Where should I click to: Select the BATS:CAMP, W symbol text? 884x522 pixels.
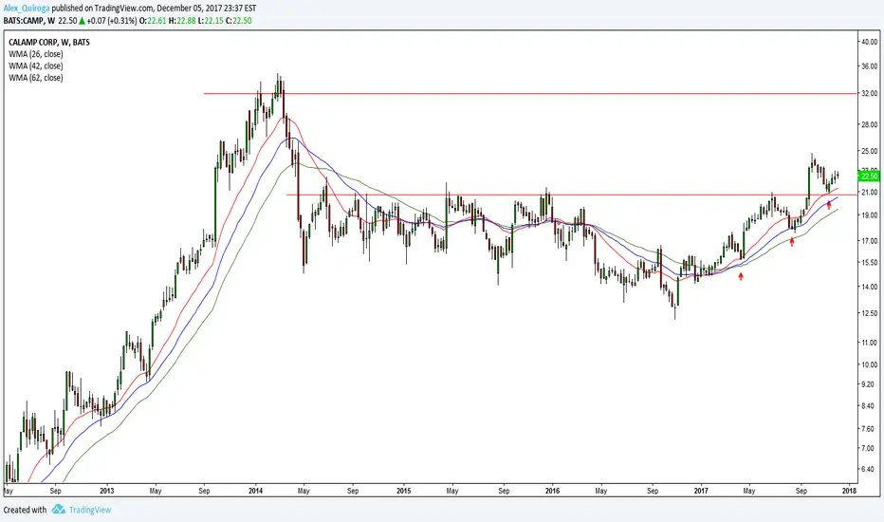(29, 20)
